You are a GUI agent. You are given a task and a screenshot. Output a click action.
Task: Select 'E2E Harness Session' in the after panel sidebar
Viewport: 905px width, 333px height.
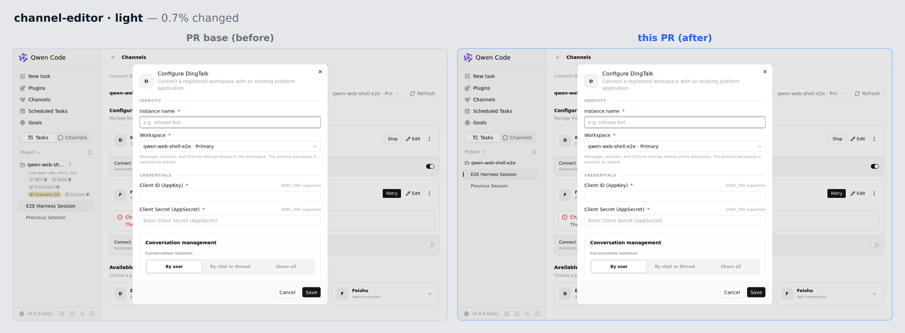tap(501, 175)
